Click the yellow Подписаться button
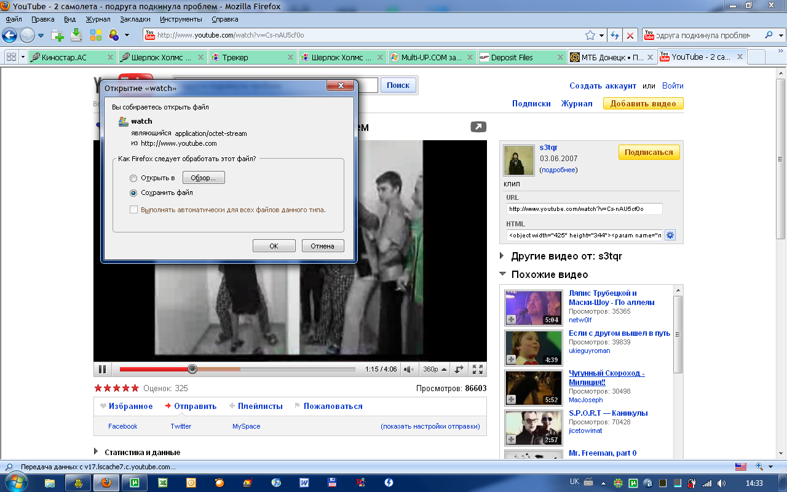The height and width of the screenshot is (492, 787). tap(649, 153)
